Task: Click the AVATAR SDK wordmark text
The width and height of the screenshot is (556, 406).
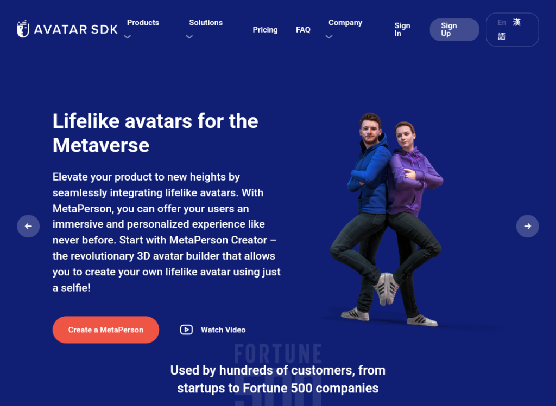Action: tap(76, 29)
